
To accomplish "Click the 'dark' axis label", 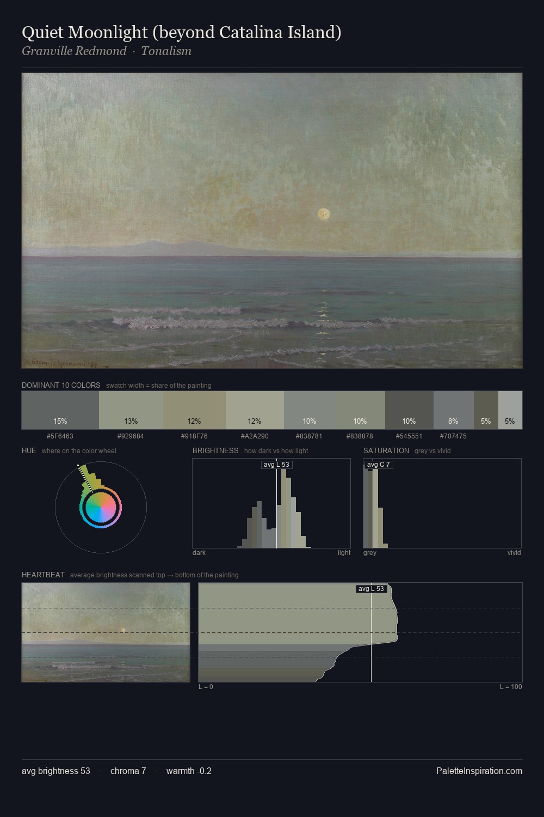I will click(x=199, y=553).
